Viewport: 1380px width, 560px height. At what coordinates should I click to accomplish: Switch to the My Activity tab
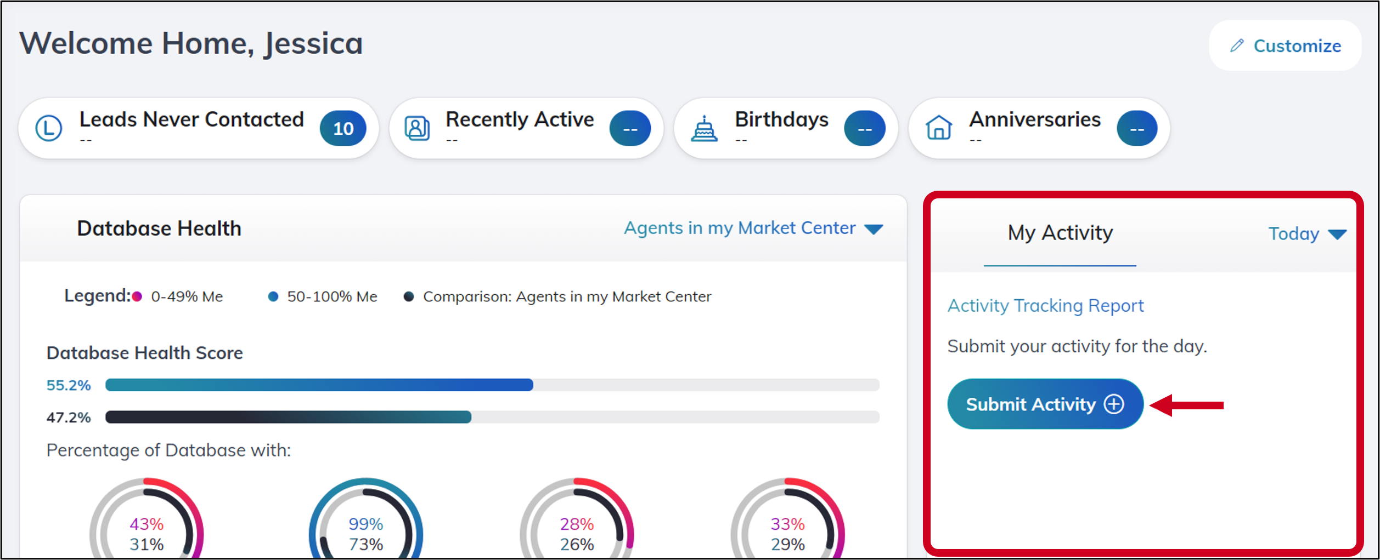click(x=1060, y=233)
